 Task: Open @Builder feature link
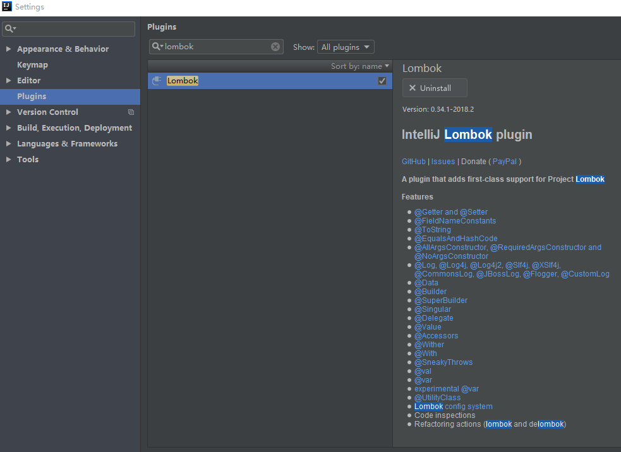pos(430,292)
